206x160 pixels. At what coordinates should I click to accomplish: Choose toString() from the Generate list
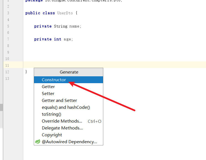[x=51, y=114]
